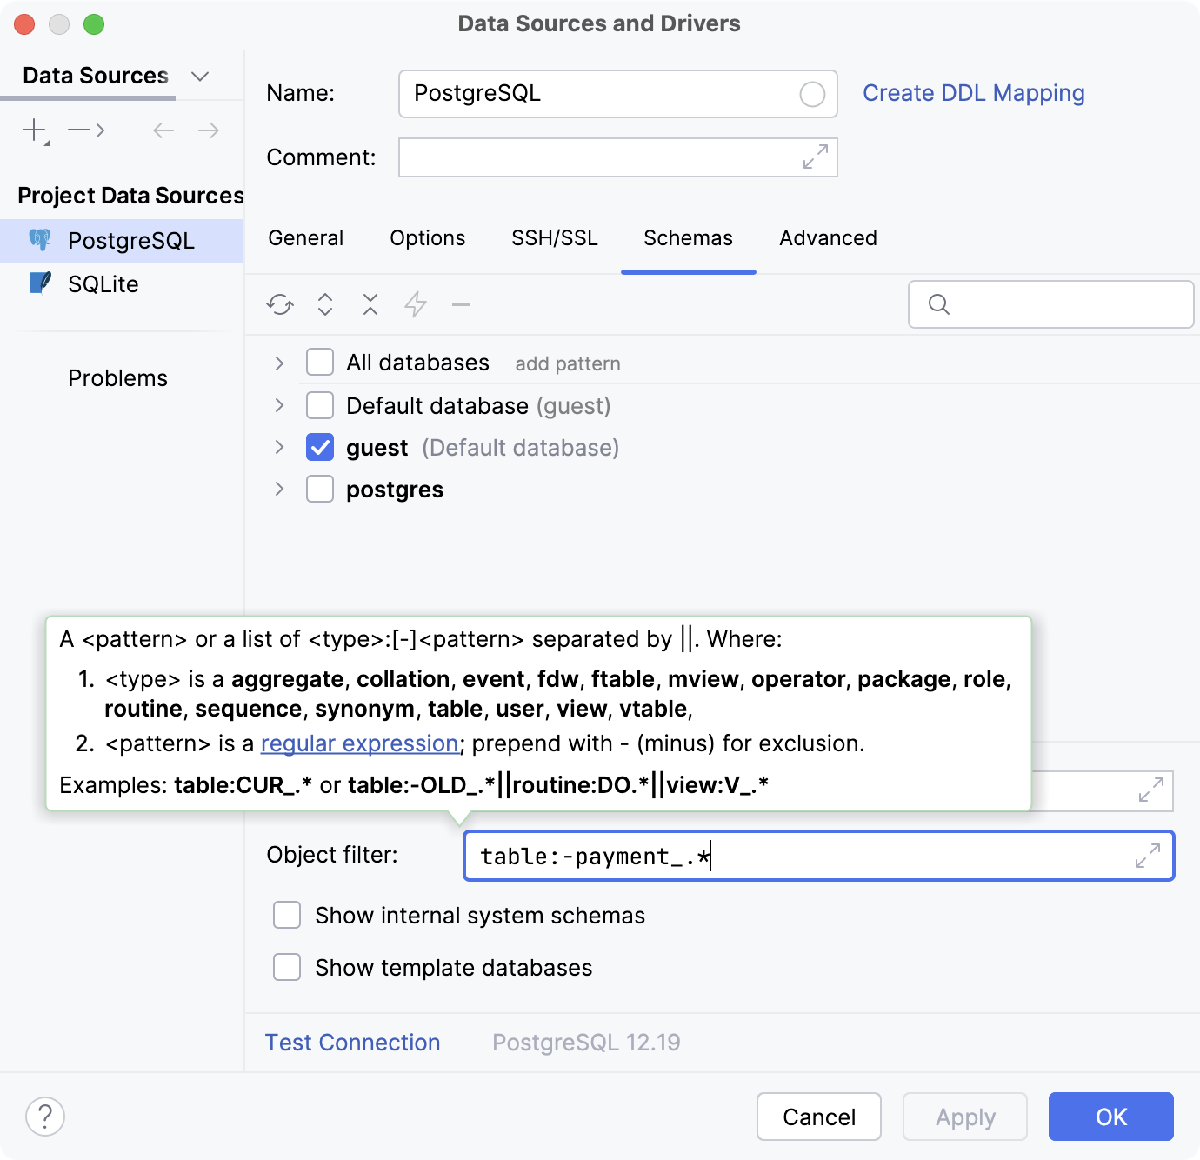Expand the All databases tree node

pos(278,363)
